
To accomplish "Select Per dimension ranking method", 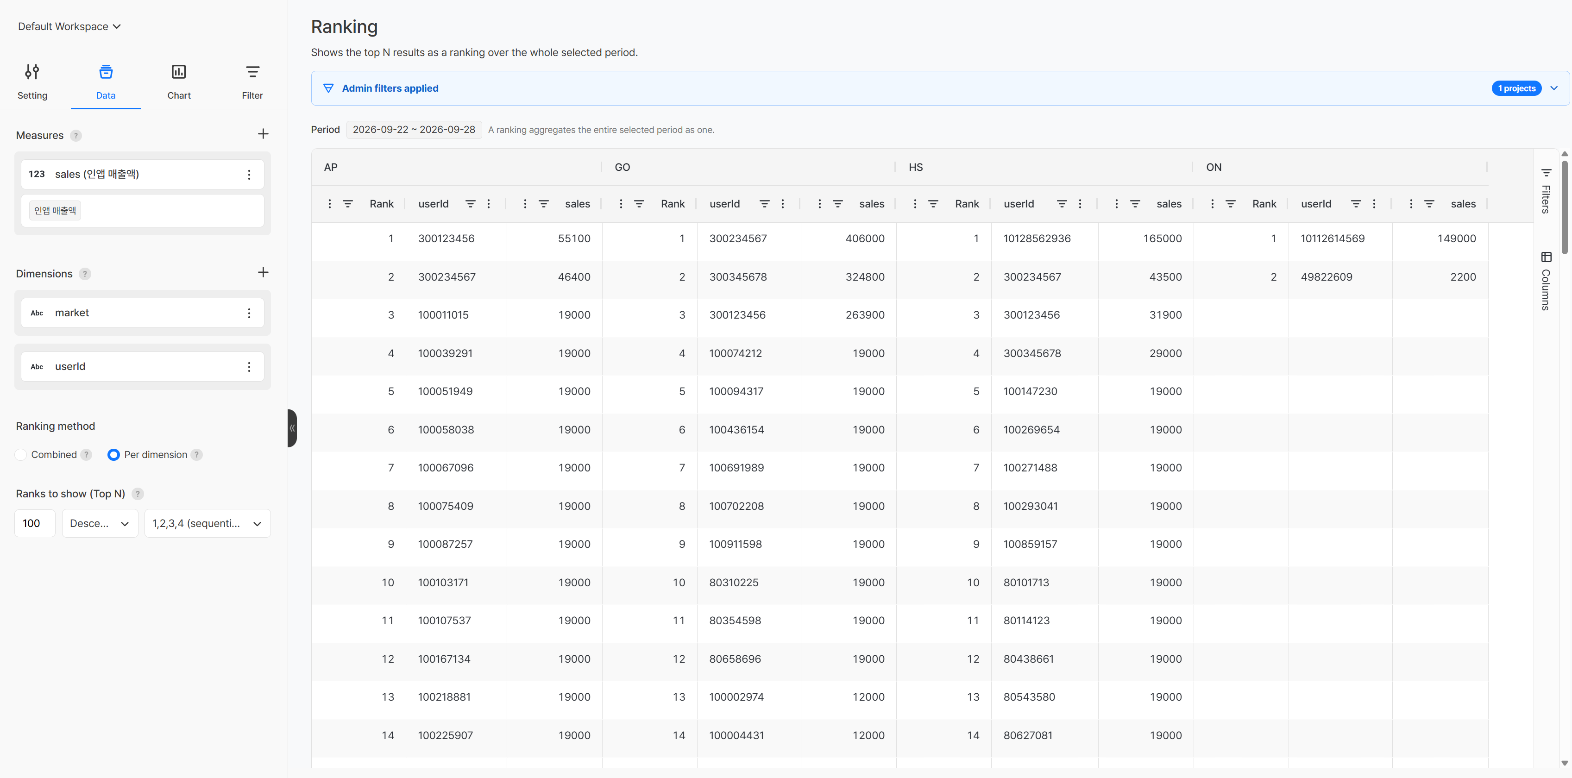I will (113, 455).
